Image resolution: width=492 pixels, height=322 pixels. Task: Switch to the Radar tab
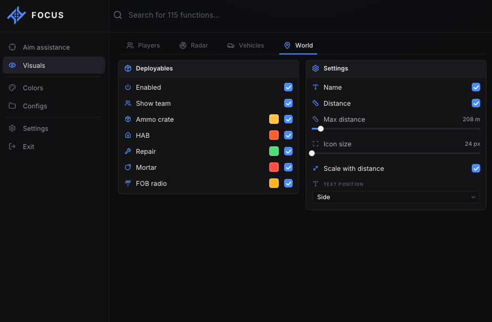(x=193, y=45)
